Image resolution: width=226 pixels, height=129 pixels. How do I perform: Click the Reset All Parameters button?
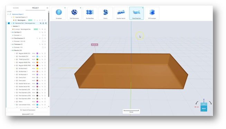tap(28, 110)
